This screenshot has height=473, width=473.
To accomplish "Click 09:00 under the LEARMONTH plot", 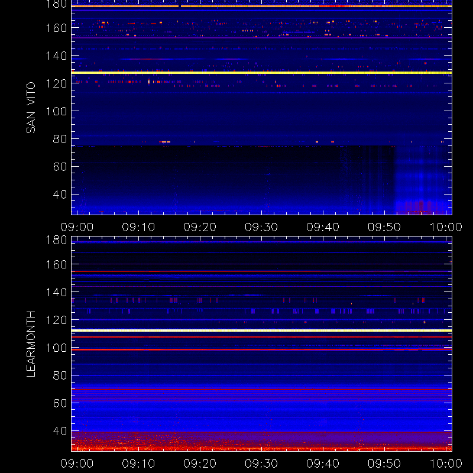I will pyautogui.click(x=77, y=464).
